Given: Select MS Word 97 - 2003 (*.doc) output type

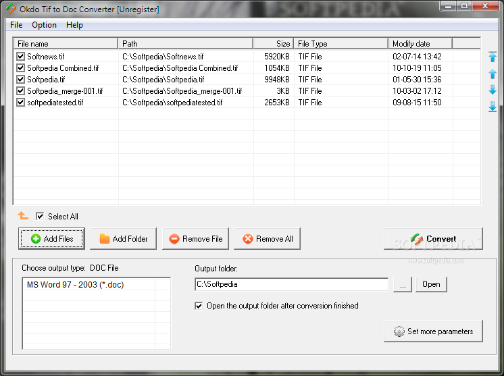Looking at the screenshot, I should (x=75, y=285).
